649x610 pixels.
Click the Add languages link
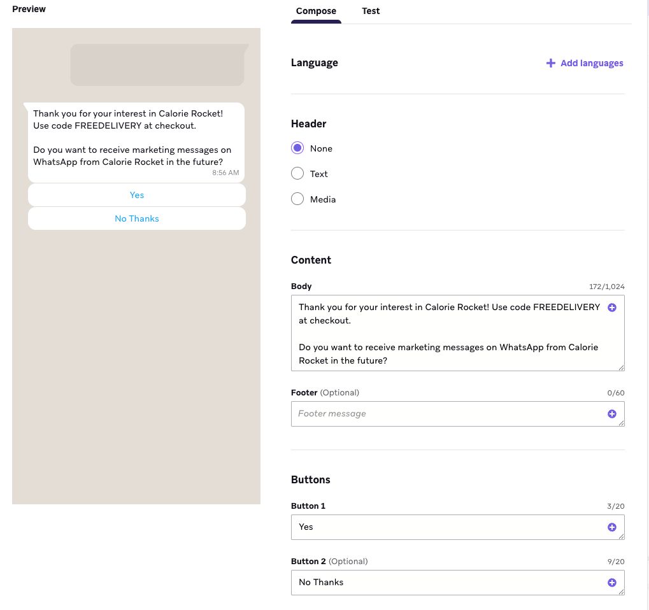coord(592,63)
